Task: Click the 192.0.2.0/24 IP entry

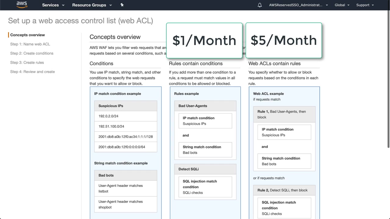Action: pyautogui.click(x=126, y=116)
